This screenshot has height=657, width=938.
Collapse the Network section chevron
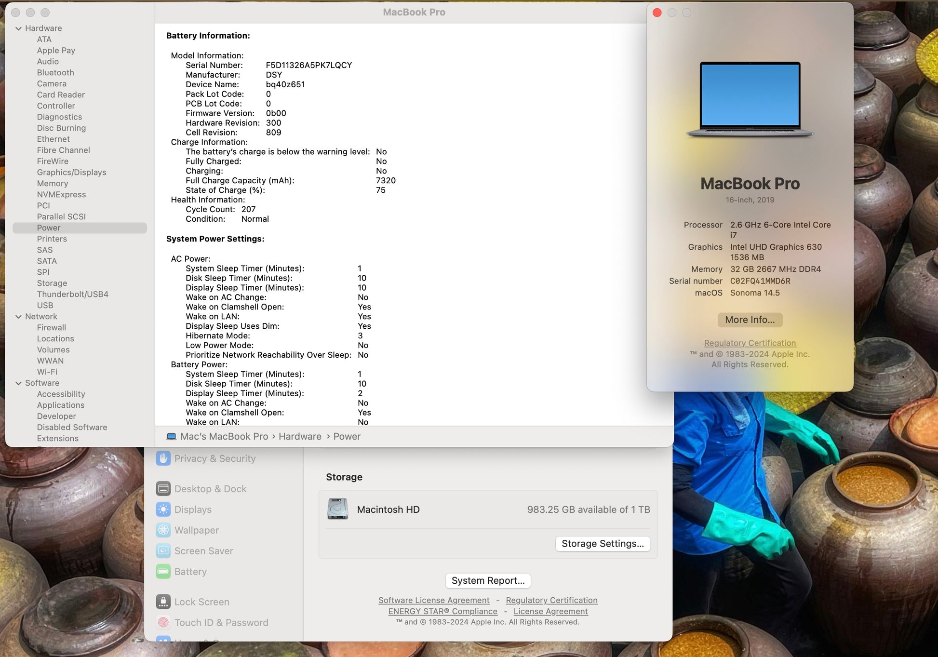click(19, 317)
